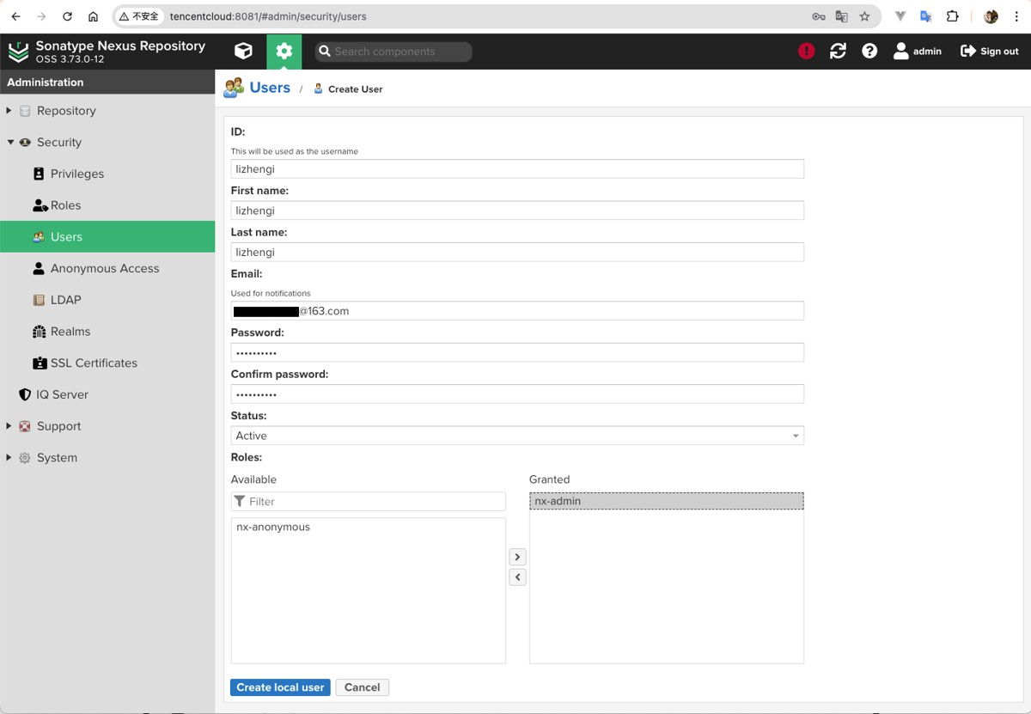Click the Vue devtools extension icon
This screenshot has height=714, width=1031.
pyautogui.click(x=900, y=16)
